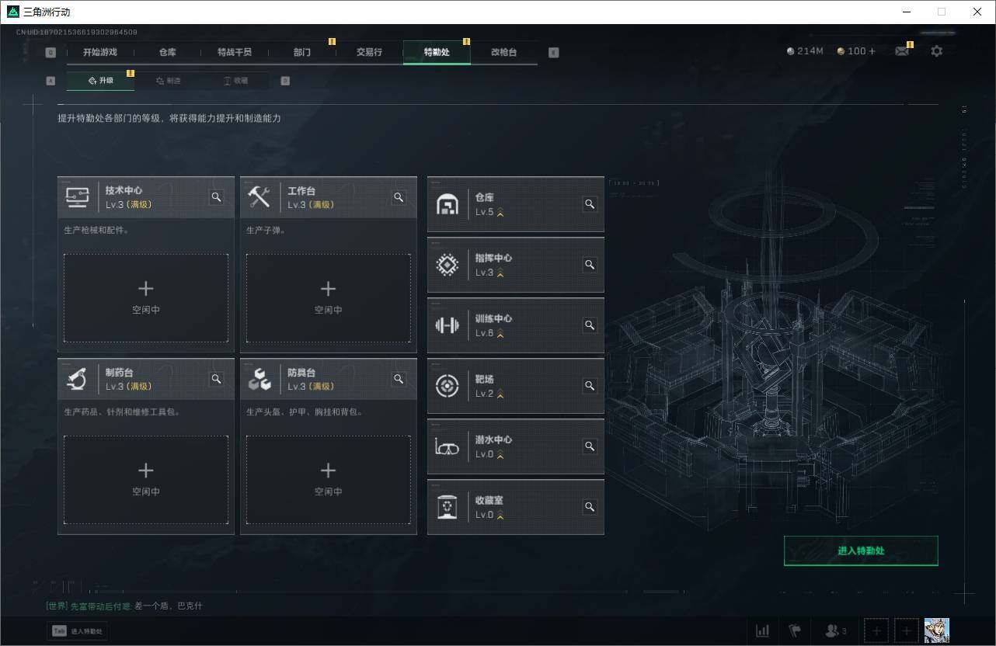Open the flag icon in bottom bar
This screenshot has width=996, height=646.
click(795, 630)
